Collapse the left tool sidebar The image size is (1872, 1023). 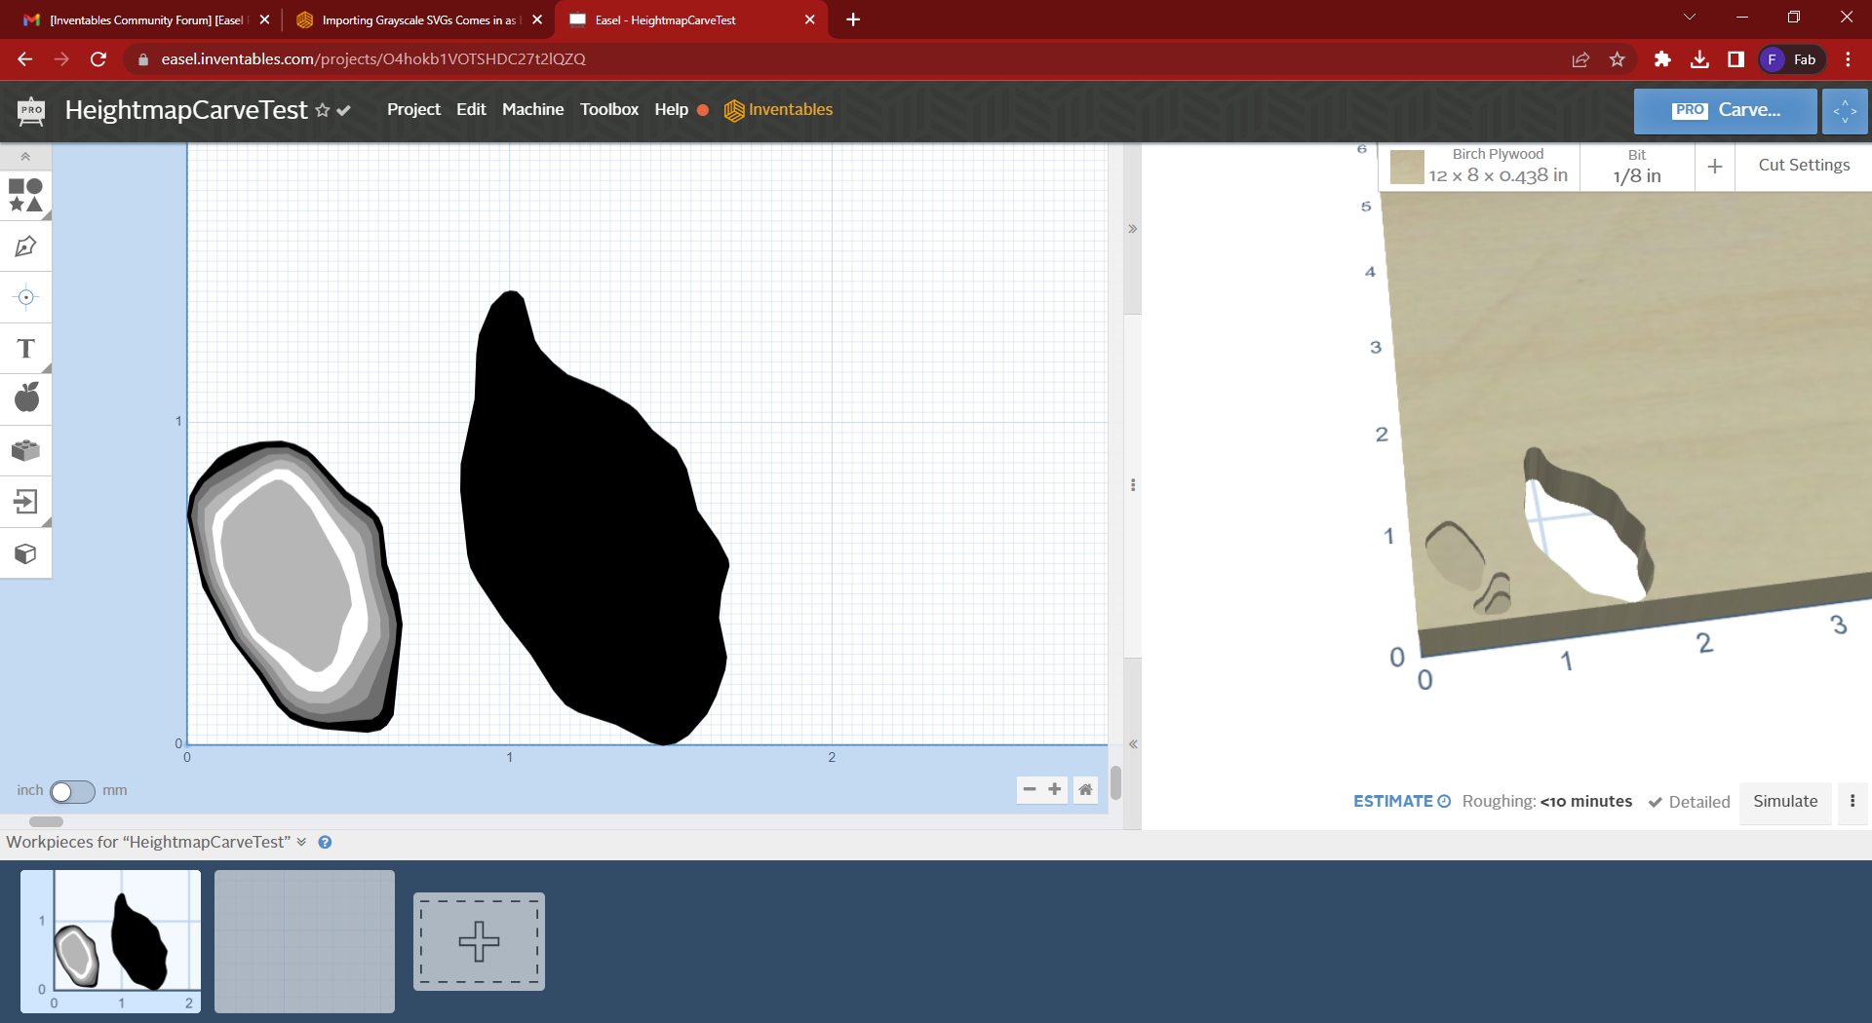click(25, 156)
